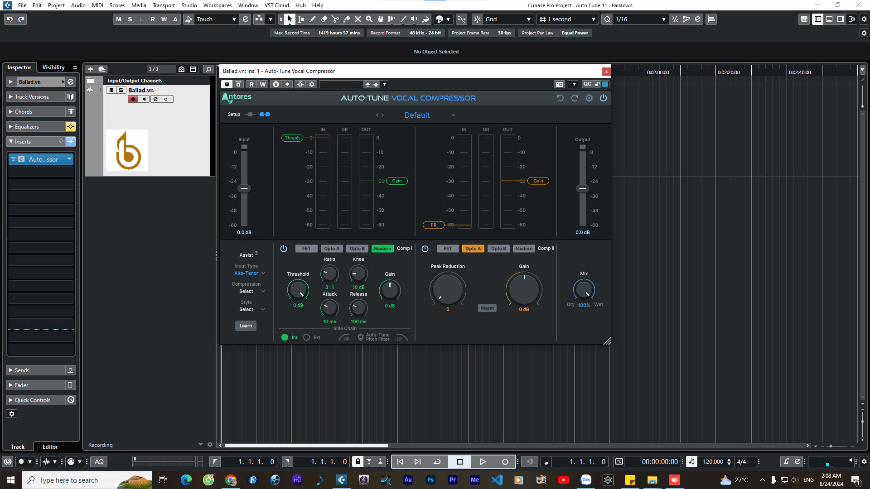Screen dimensions: 870x489
Task: Open Auto-Tune plugin settings gear
Action: (x=589, y=98)
